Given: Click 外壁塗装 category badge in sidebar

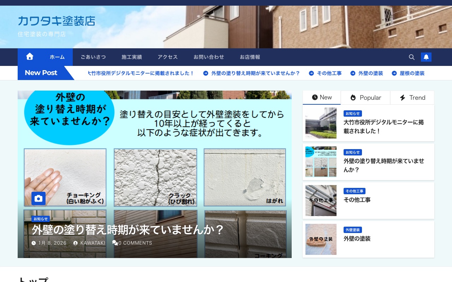Looking at the screenshot, I should click(x=352, y=230).
